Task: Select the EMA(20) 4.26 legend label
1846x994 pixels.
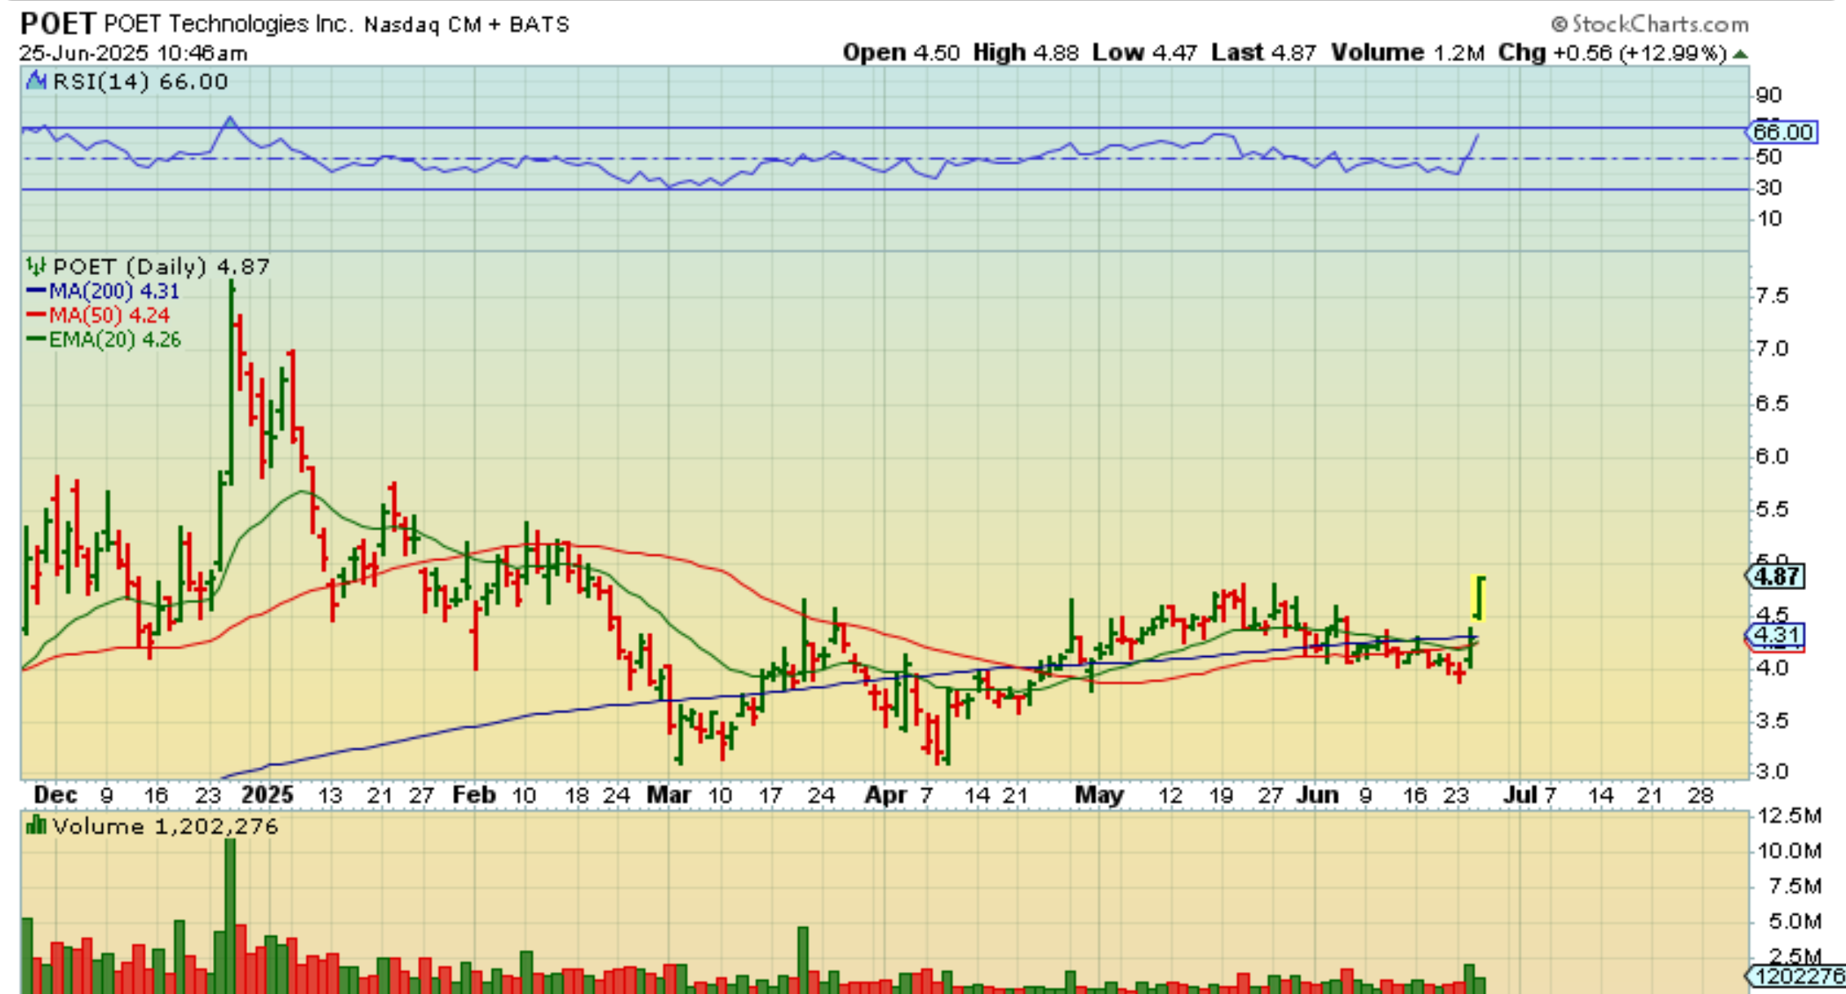Action: point(115,339)
